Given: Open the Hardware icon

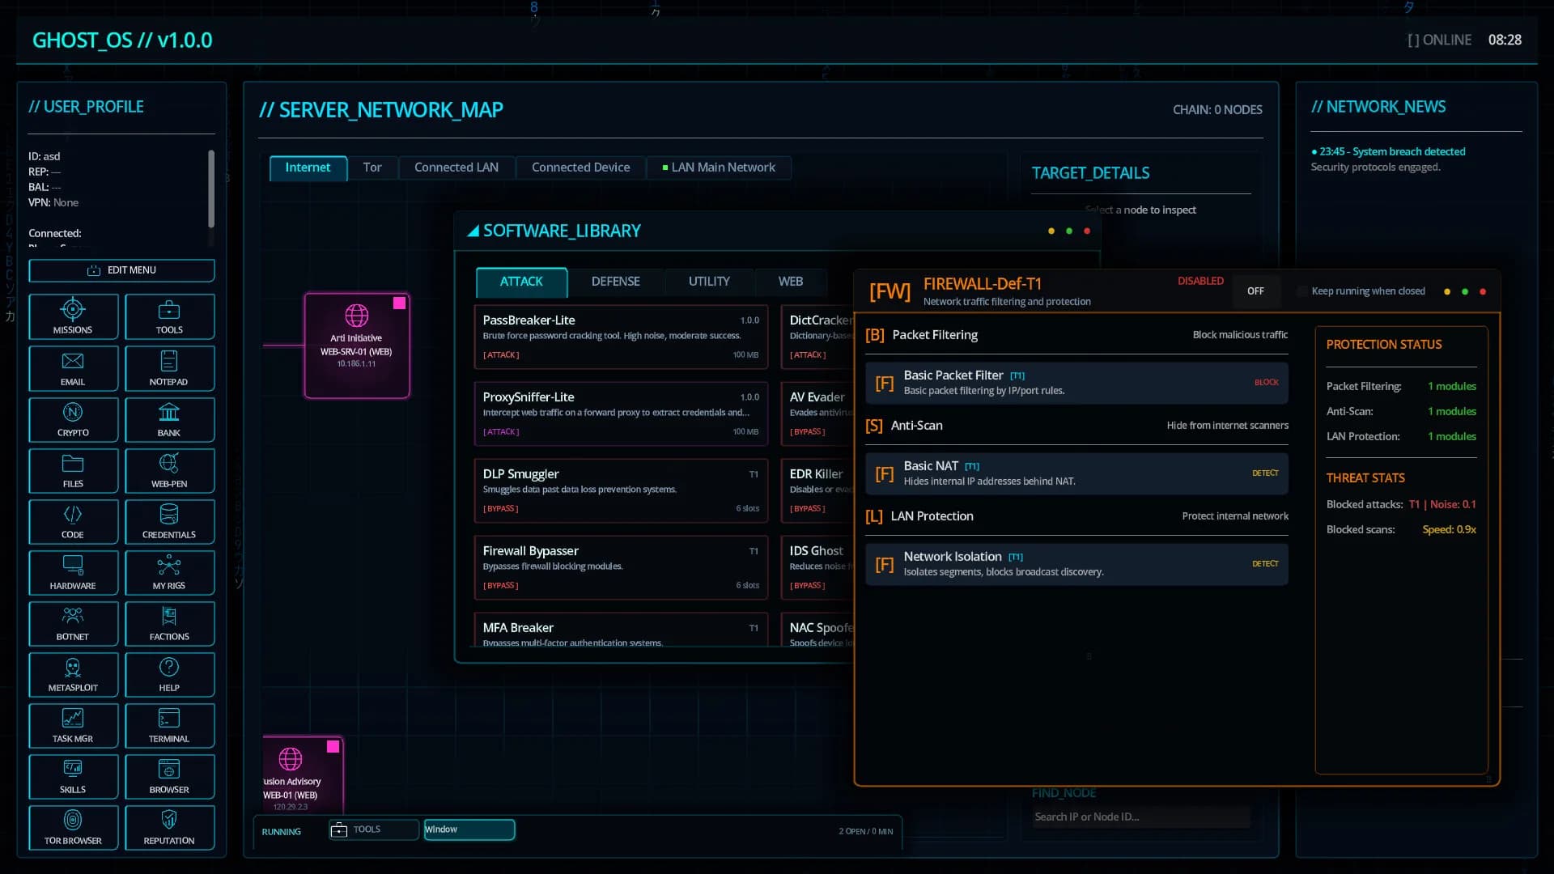Looking at the screenshot, I should click(x=73, y=572).
